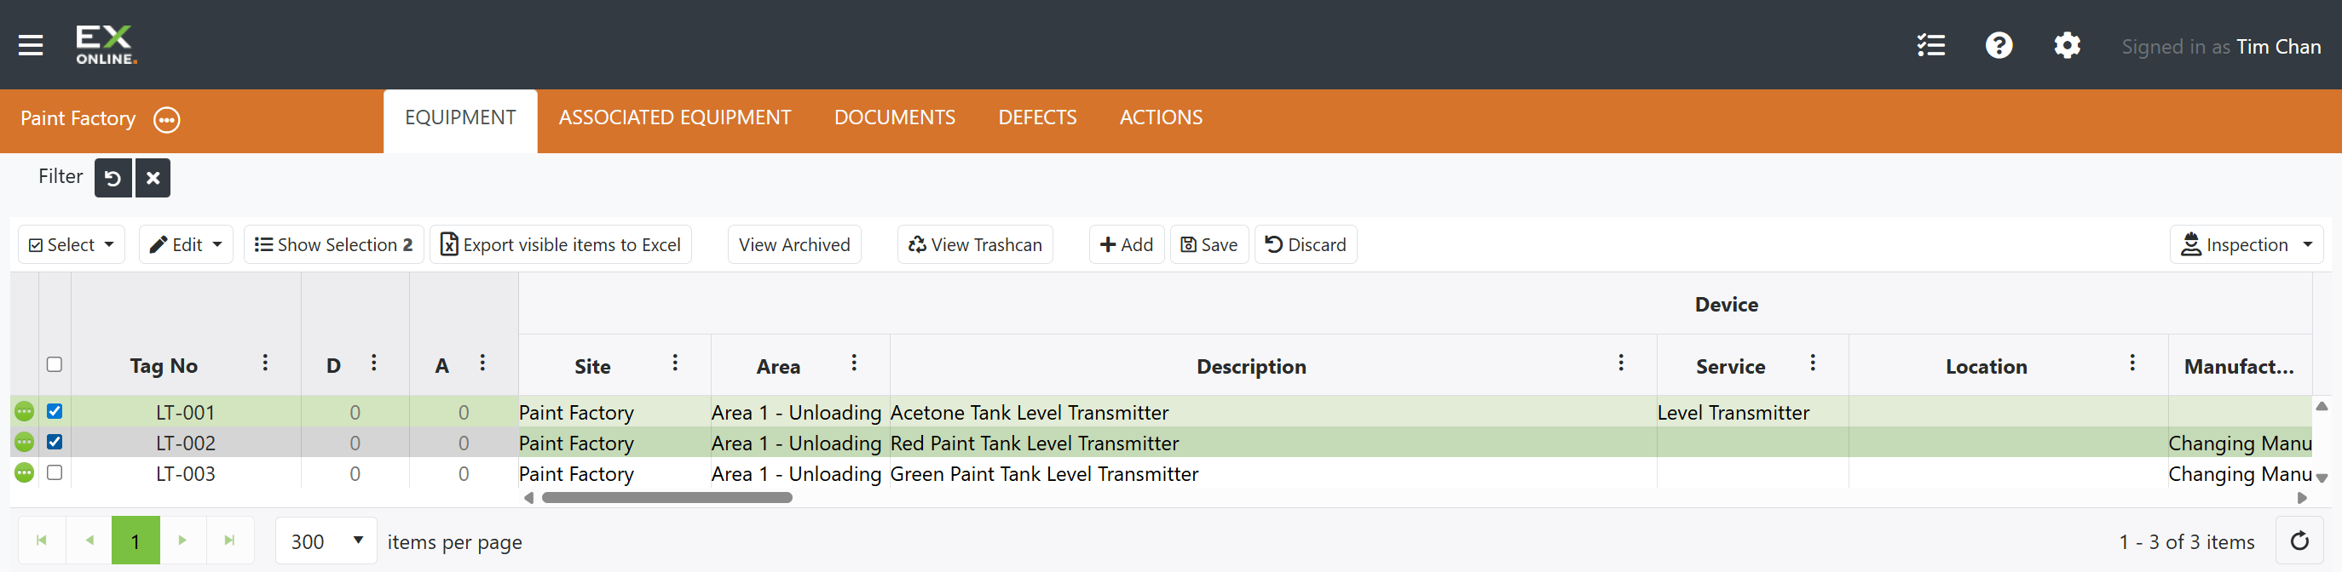The image size is (2342, 572).
Task: Click the horizontal scrollbar right arrow
Action: click(x=2301, y=498)
